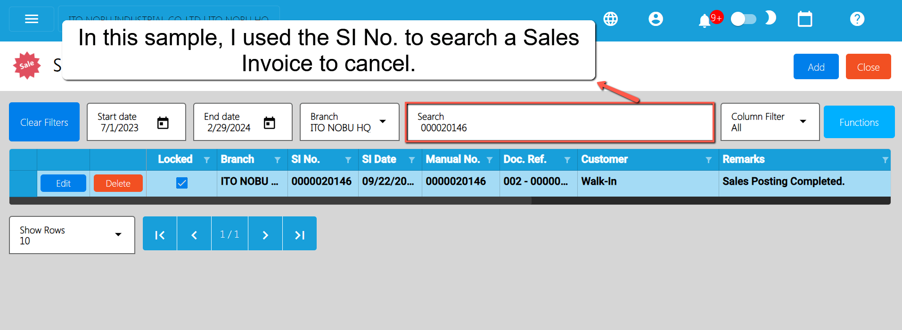This screenshot has width=902, height=330.
Task: Open the notifications bell
Action: tap(705, 21)
